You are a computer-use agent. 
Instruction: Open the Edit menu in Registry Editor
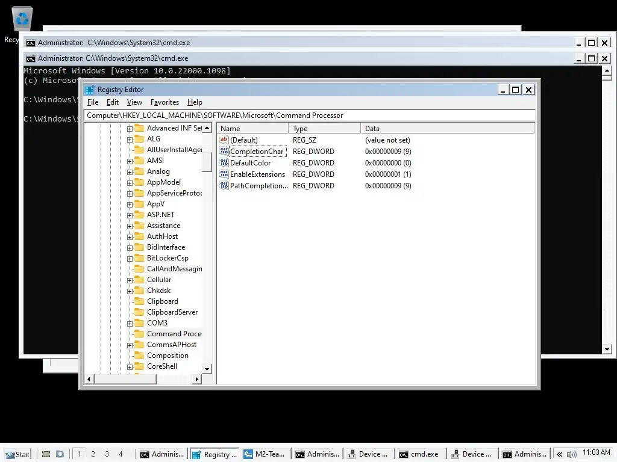[x=112, y=102]
